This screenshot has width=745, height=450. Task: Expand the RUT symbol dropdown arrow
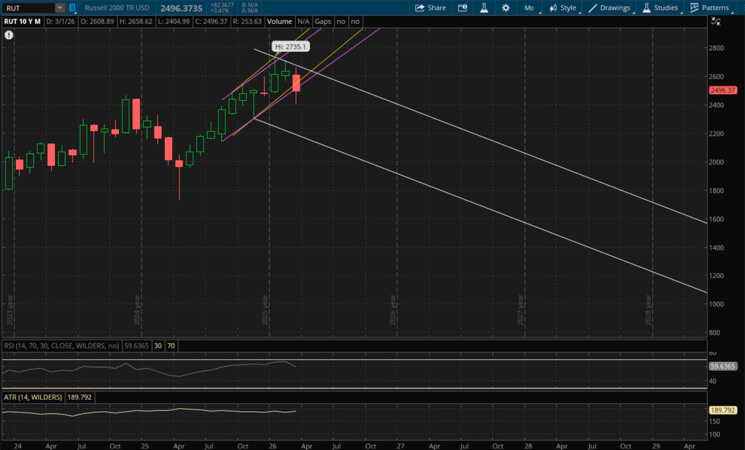pyautogui.click(x=60, y=8)
